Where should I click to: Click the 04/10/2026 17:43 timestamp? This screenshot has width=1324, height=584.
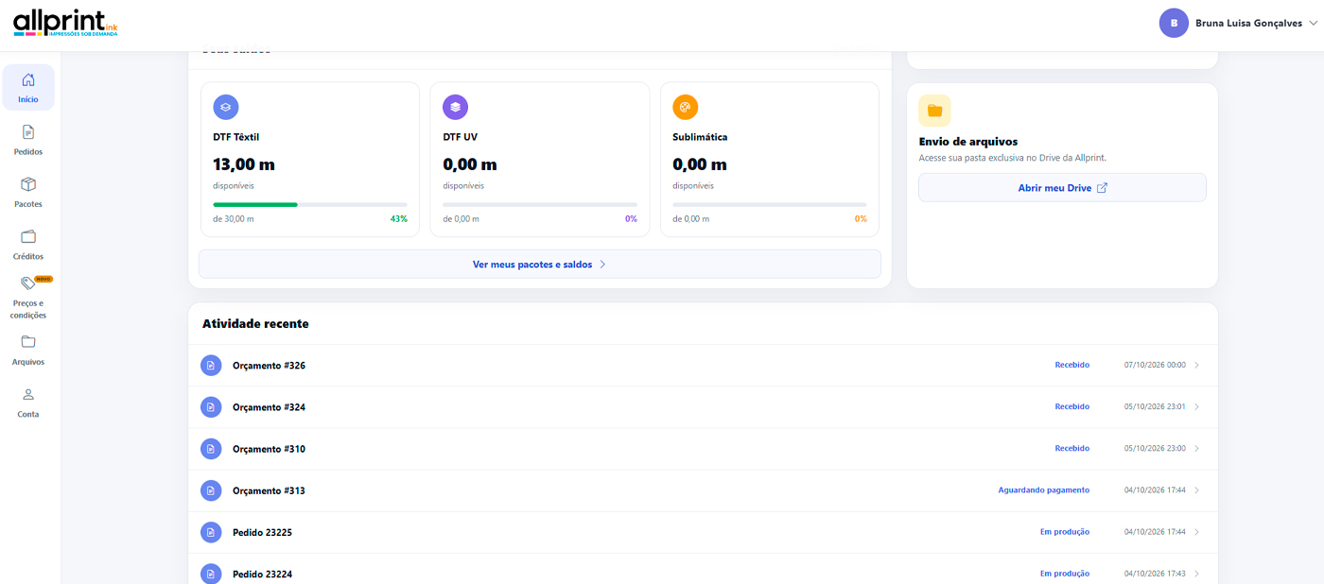click(1155, 574)
